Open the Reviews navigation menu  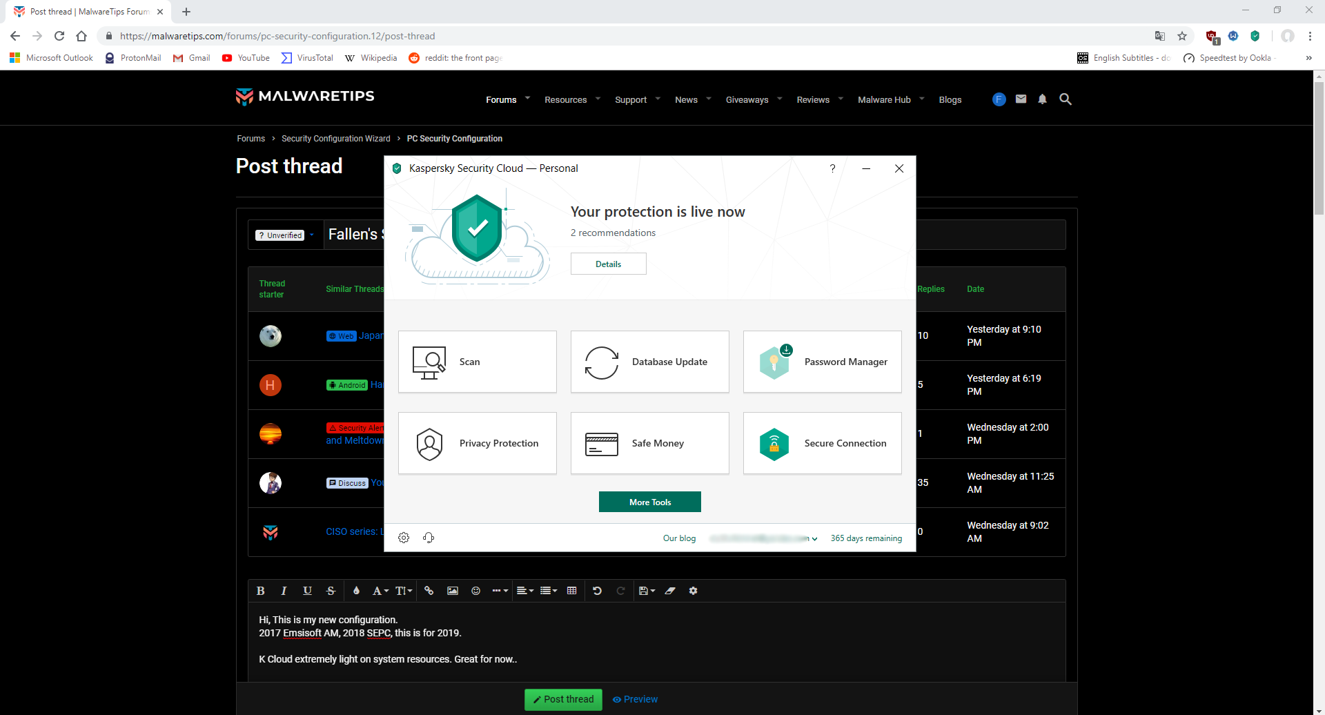pos(813,100)
